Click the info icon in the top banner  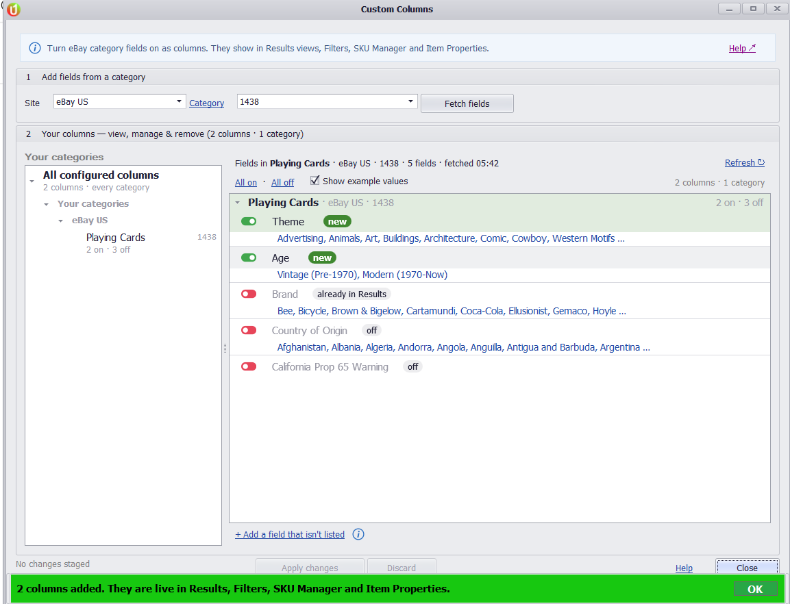tap(35, 49)
